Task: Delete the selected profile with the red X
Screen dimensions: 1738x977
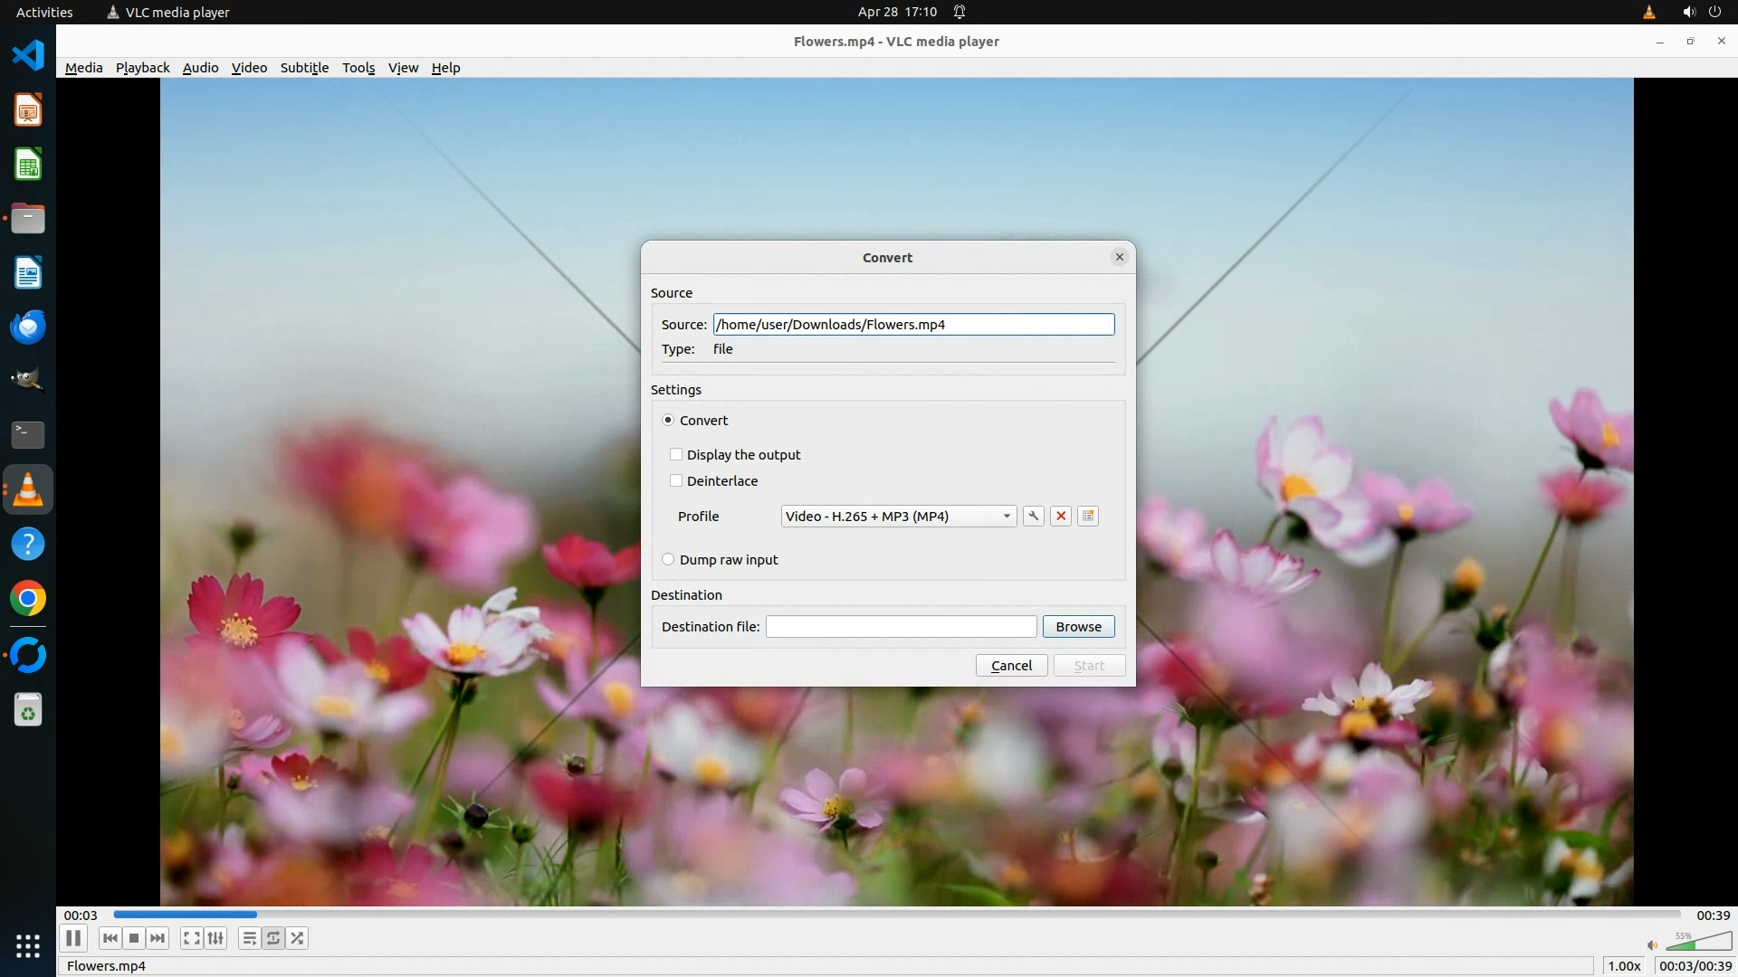Action: (1061, 516)
